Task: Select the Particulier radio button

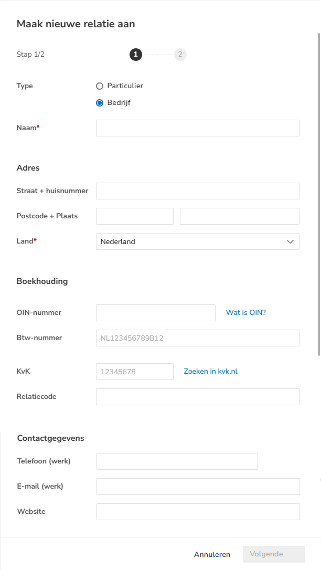Action: tap(100, 86)
